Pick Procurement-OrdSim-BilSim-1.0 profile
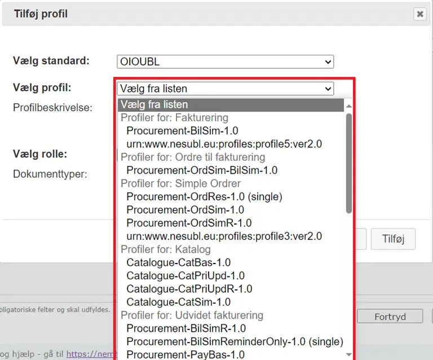 pyautogui.click(x=202, y=170)
